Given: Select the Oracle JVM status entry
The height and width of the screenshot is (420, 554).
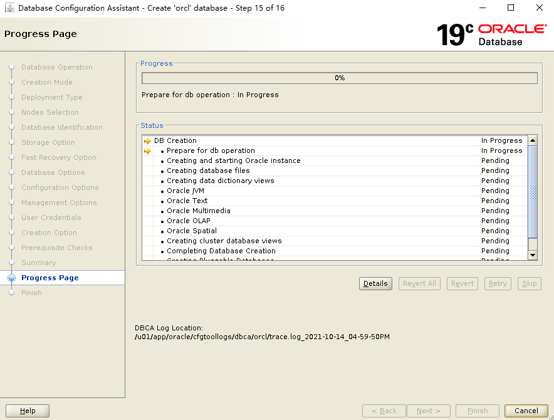Looking at the screenshot, I should (186, 191).
